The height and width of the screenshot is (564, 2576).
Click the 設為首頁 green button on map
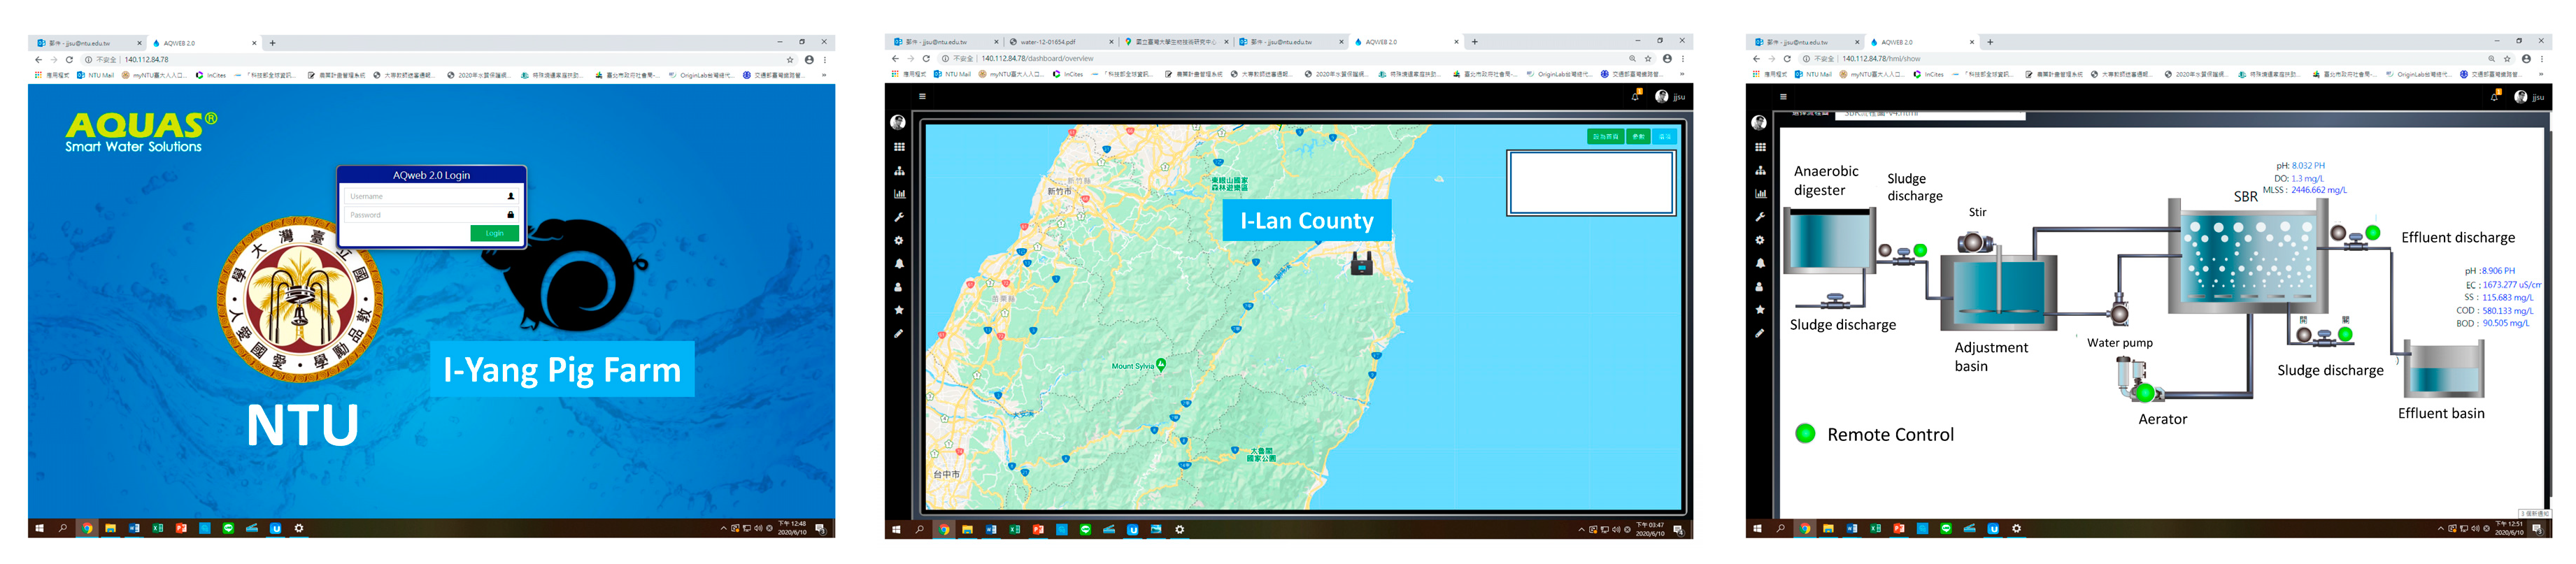1605,136
